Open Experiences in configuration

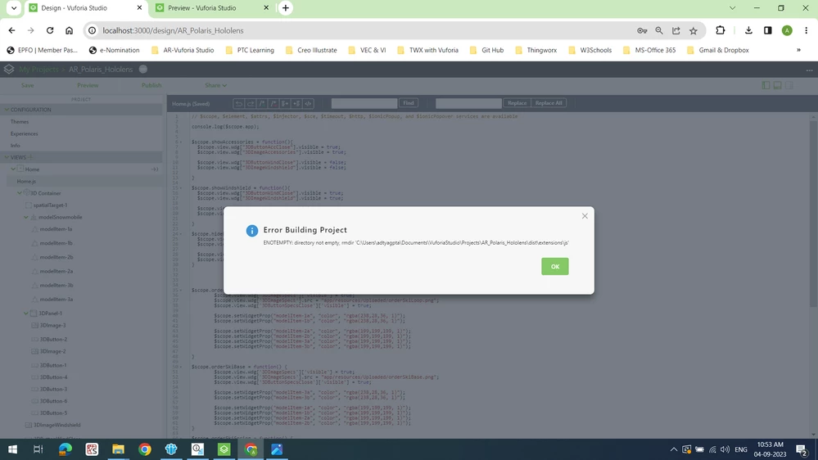coord(24,133)
